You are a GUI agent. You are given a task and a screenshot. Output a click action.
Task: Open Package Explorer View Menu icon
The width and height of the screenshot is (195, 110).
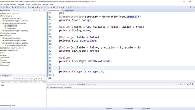coord(39,10)
